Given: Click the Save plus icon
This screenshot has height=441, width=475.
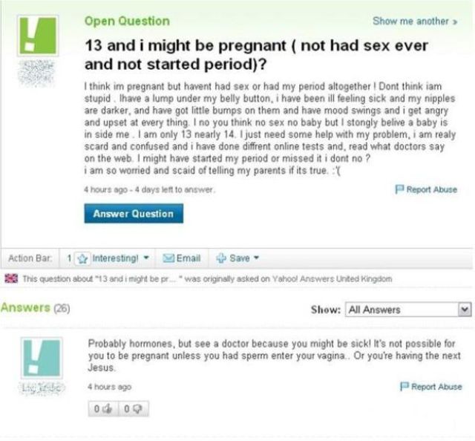Looking at the screenshot, I should [x=221, y=258].
